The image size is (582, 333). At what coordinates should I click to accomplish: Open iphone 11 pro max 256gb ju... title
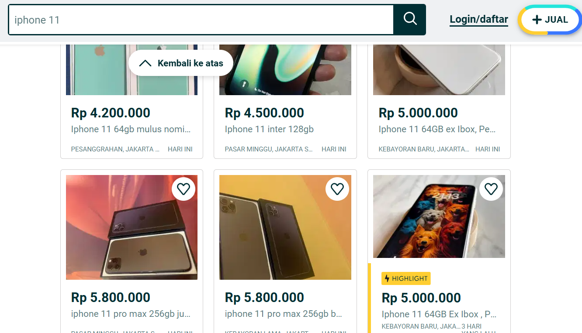click(131, 314)
